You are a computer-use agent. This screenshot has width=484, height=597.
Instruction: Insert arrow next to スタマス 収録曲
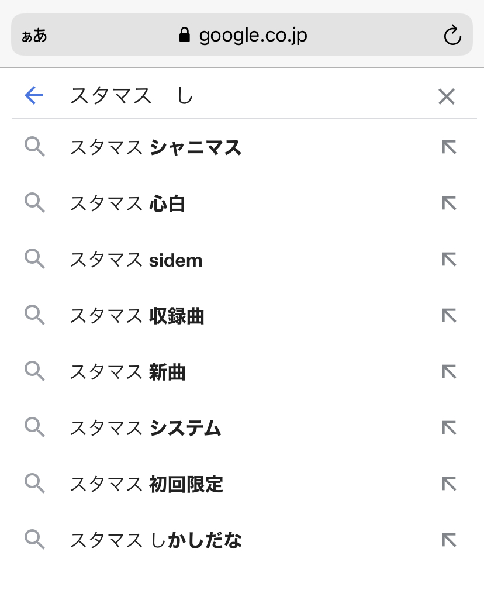pyautogui.click(x=449, y=316)
